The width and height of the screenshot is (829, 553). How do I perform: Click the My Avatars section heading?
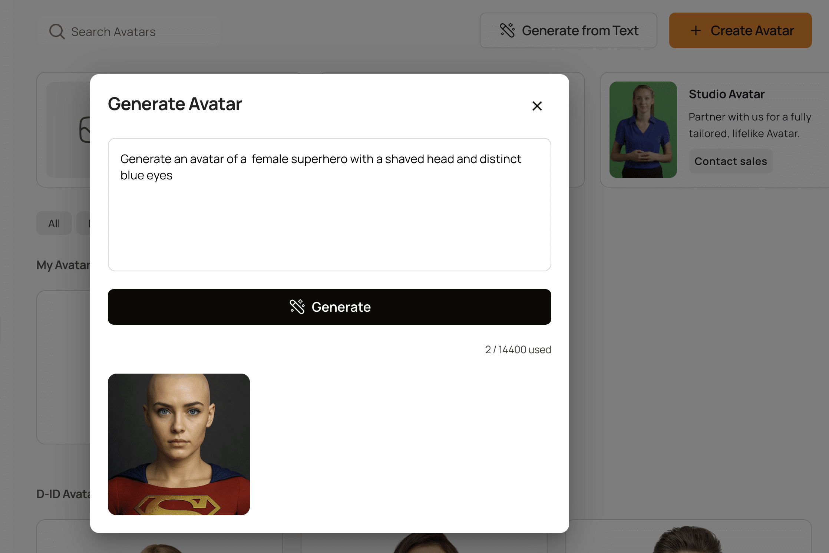click(x=63, y=265)
